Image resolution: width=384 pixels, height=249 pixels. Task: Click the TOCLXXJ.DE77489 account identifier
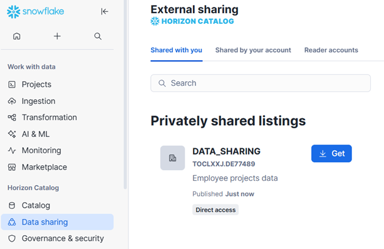(224, 164)
